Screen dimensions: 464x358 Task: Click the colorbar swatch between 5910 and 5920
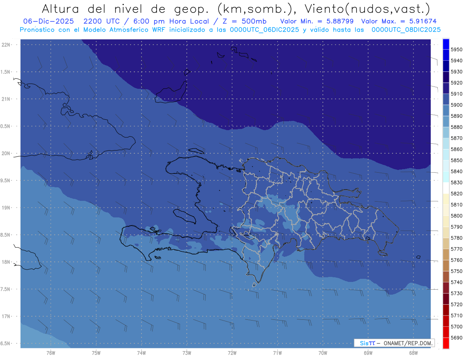pos(446,88)
